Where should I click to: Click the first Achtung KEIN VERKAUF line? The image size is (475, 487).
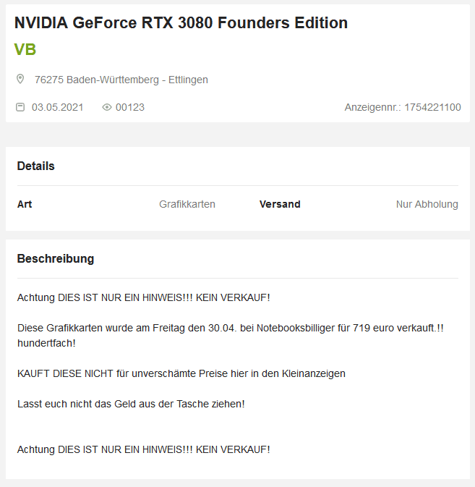click(x=143, y=297)
